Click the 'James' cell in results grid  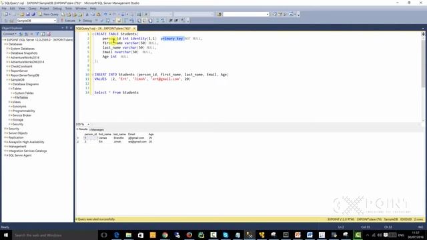pyautogui.click(x=105, y=138)
